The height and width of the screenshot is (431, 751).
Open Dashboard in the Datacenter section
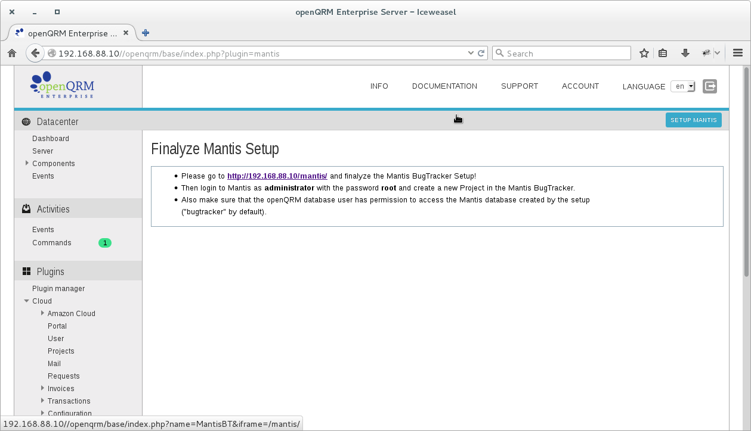point(51,138)
